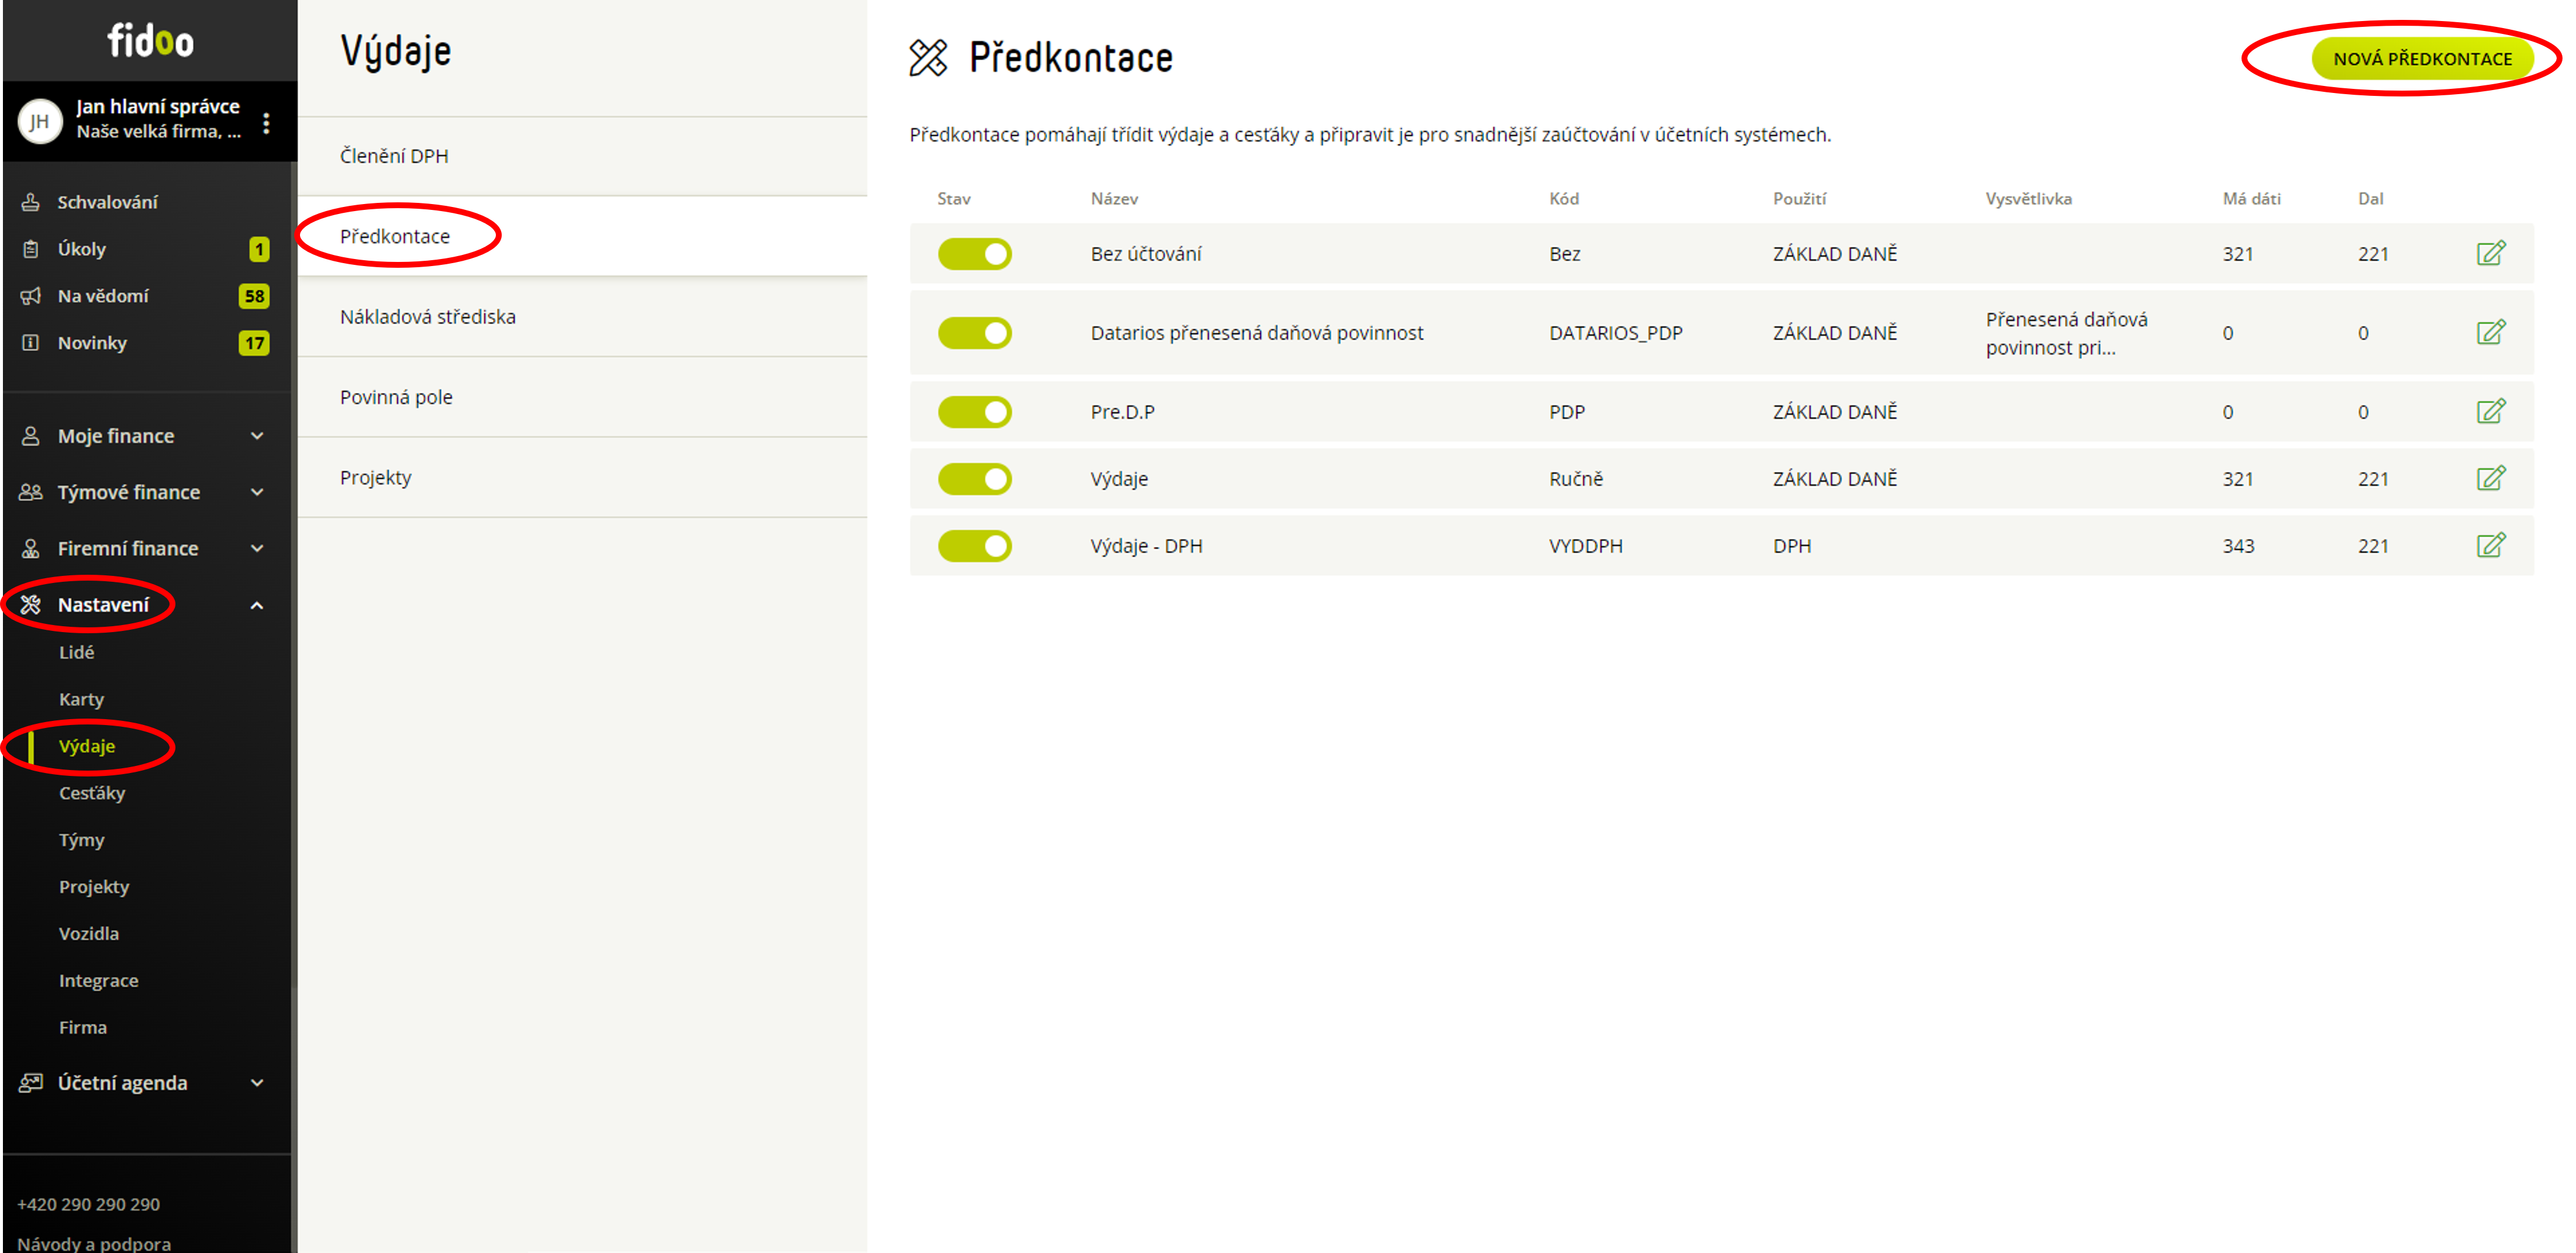This screenshot has width=2576, height=1253.
Task: Click the Úkoly badge showing 1
Action: click(259, 249)
